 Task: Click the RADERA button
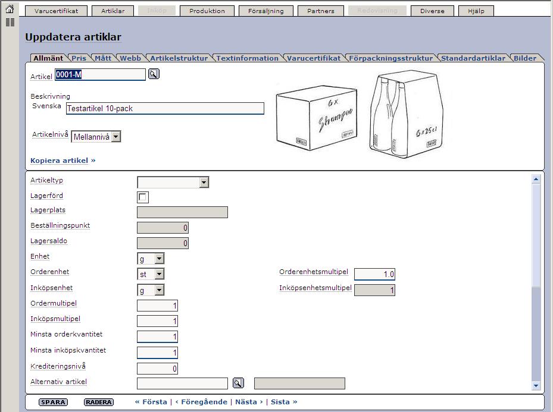click(x=99, y=402)
